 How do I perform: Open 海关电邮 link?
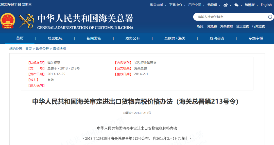point(156,5)
